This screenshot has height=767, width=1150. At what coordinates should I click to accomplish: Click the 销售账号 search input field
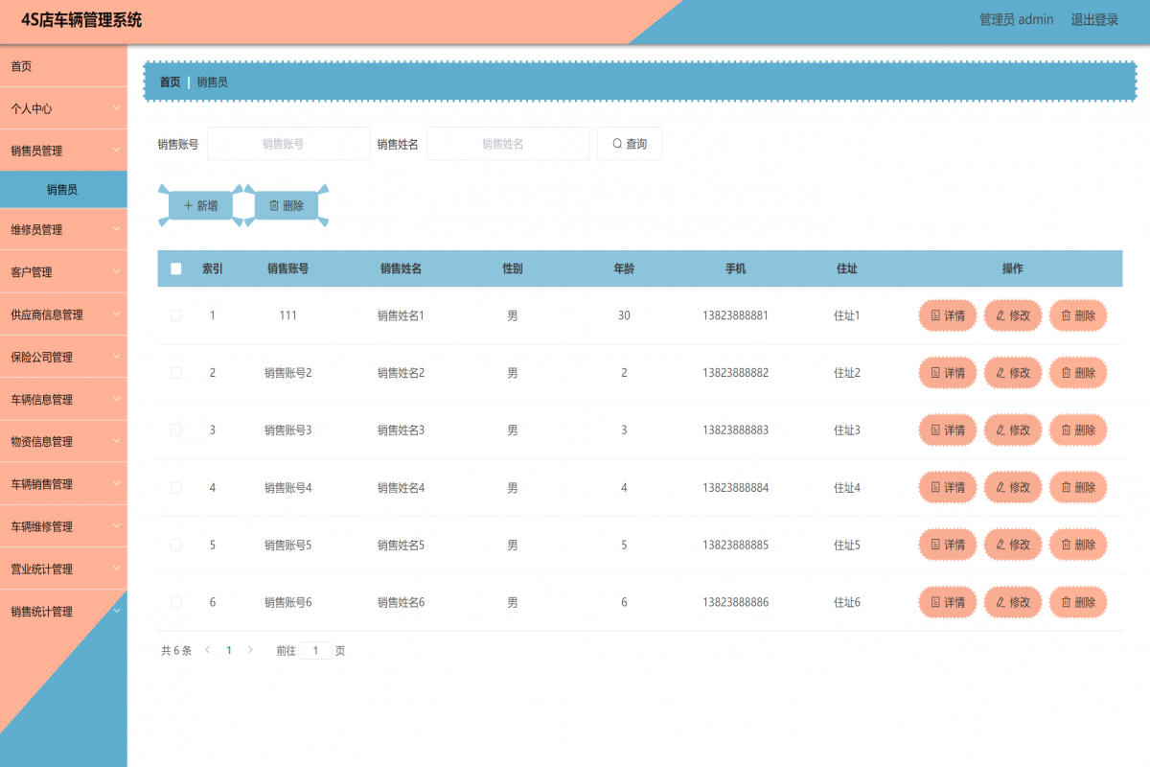pos(288,144)
